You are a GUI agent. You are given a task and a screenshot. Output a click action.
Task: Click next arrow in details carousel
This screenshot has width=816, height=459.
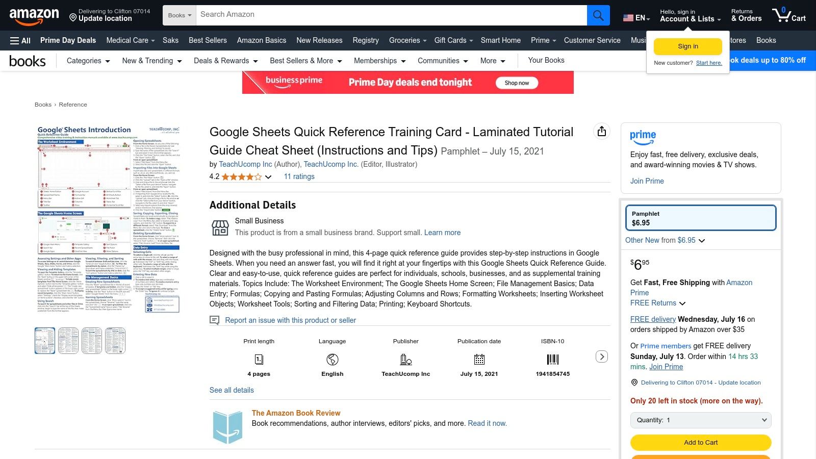(602, 357)
